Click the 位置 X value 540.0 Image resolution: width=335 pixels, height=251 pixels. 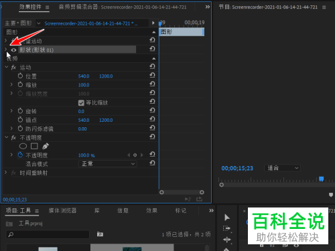[x=84, y=76]
